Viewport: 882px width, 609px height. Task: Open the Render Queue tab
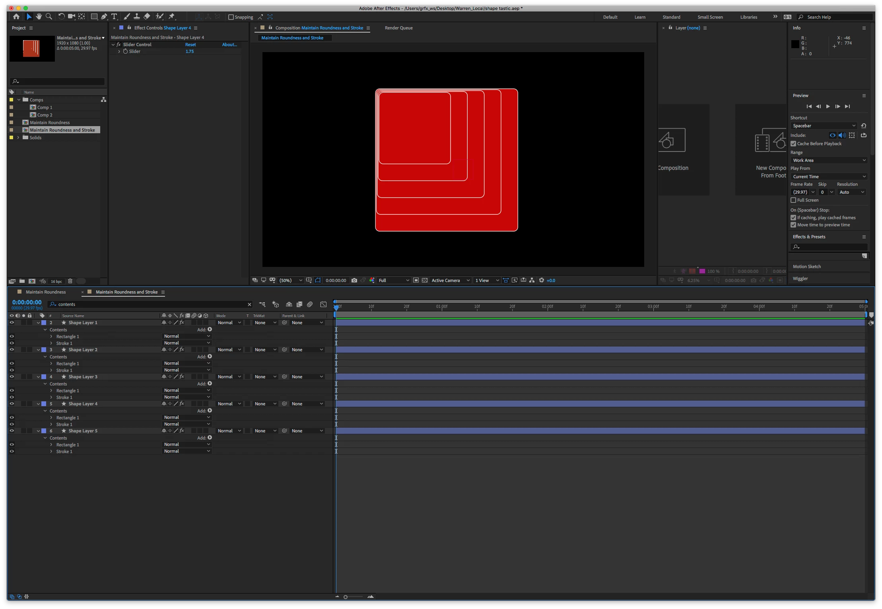tap(398, 28)
